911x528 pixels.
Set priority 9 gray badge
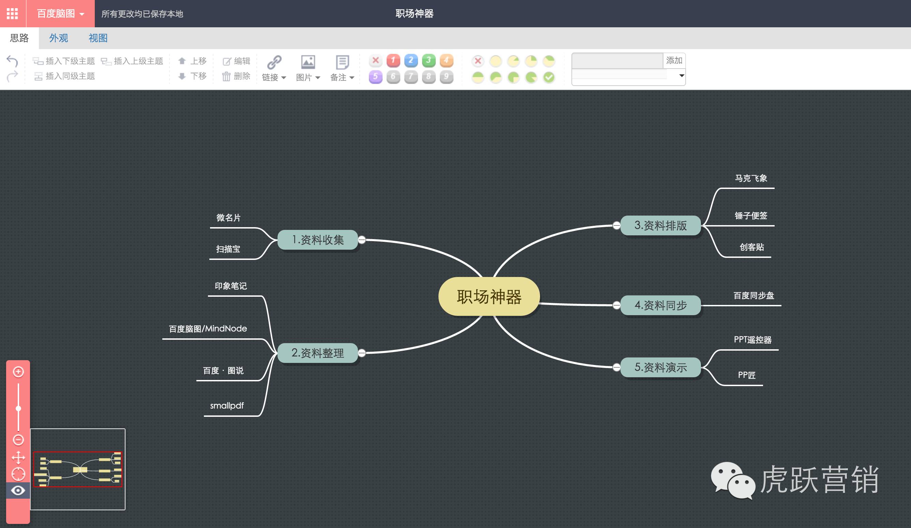446,77
